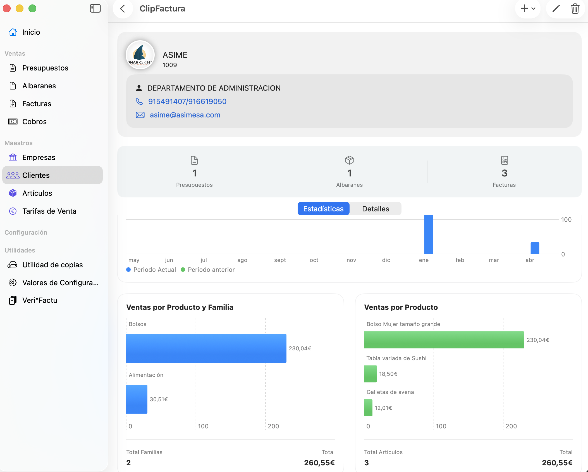
Task: Click the blue Periodo Actual legend dot
Action: [128, 270]
